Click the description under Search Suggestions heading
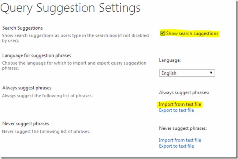The image size is (238, 159). [73, 38]
